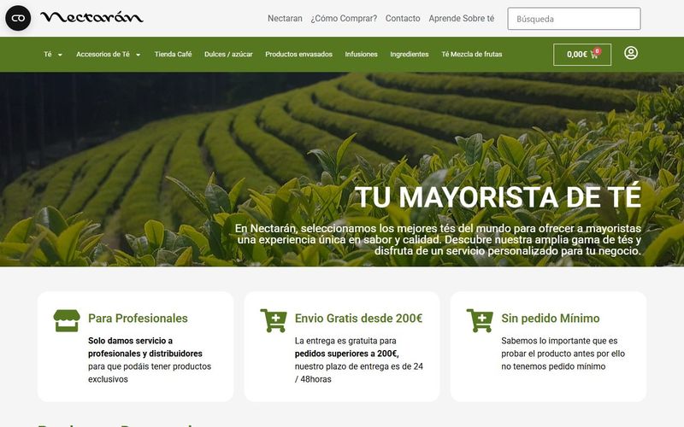
Task: Focus the Búsqueda search field
Action: [x=574, y=19]
